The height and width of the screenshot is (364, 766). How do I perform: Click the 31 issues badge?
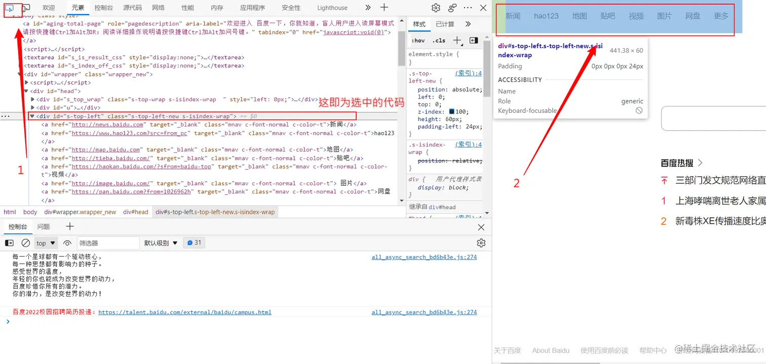click(x=194, y=242)
